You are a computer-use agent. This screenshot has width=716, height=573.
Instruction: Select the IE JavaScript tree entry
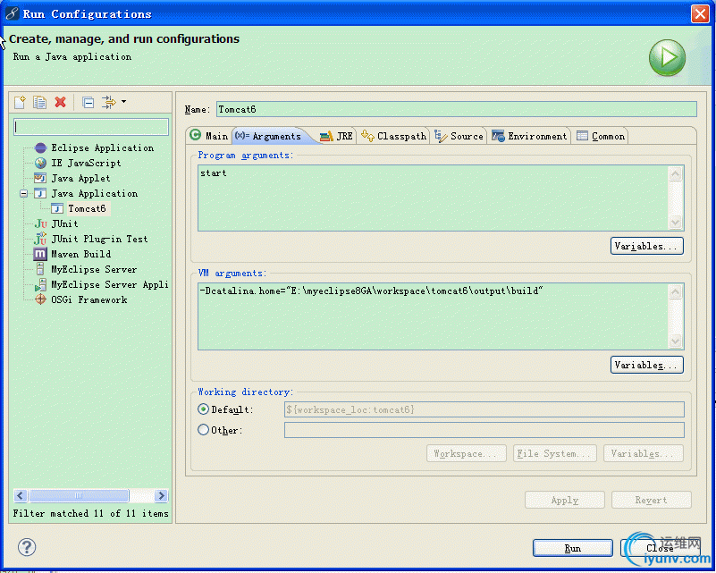pos(86,163)
